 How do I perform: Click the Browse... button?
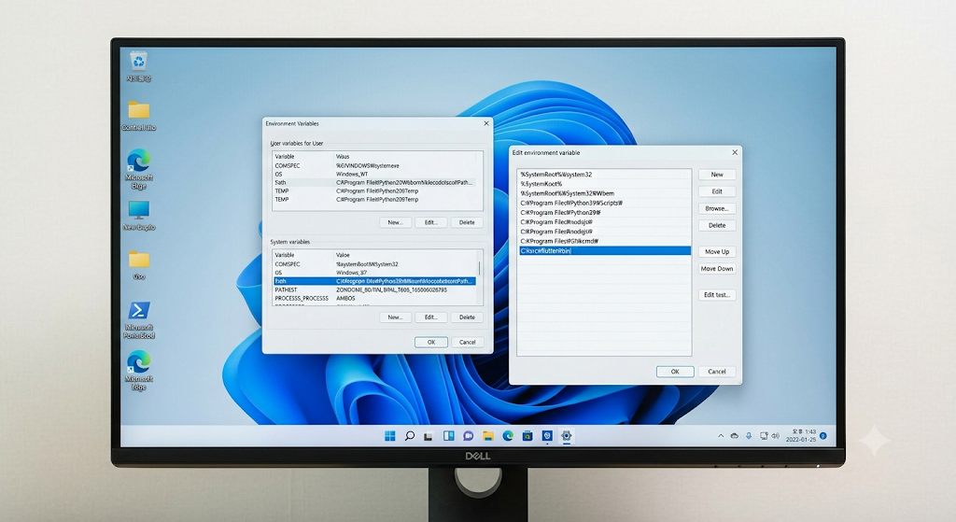pyautogui.click(x=717, y=208)
